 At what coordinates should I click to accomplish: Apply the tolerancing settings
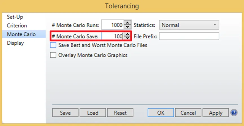click(x=216, y=113)
